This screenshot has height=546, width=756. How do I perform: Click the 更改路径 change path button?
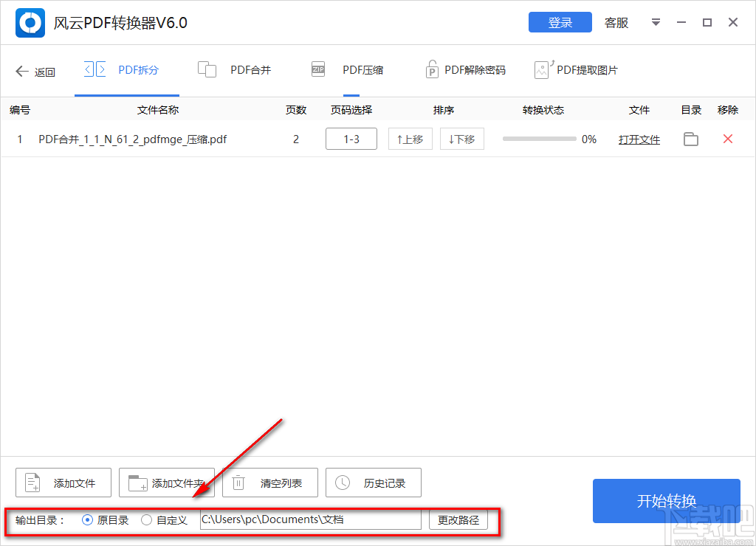click(458, 519)
